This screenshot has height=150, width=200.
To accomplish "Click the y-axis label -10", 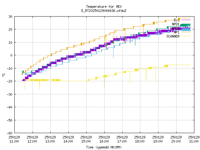I will [10, 68].
